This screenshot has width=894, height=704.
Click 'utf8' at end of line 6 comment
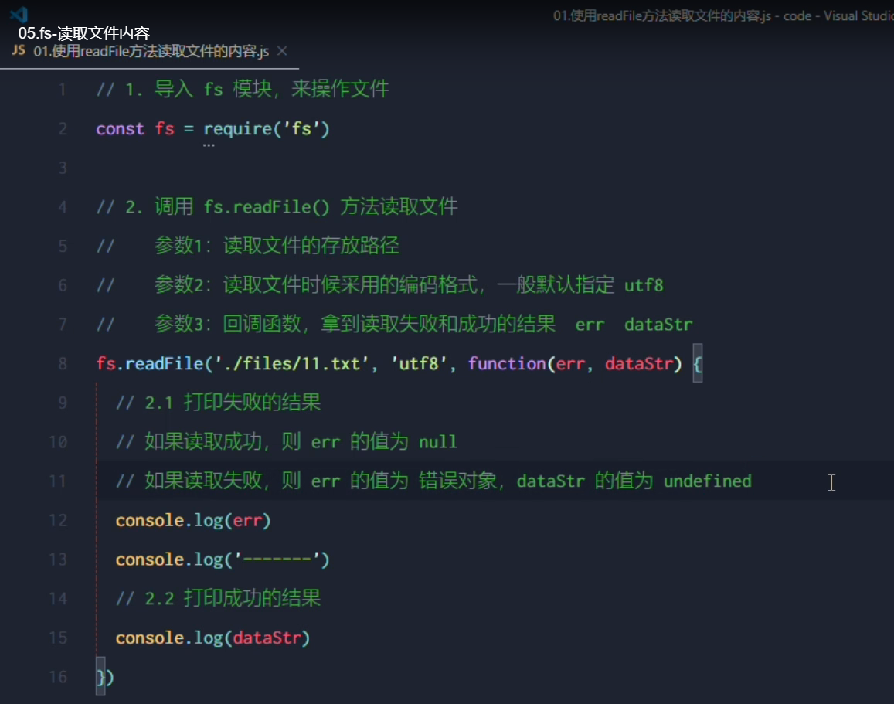click(644, 285)
